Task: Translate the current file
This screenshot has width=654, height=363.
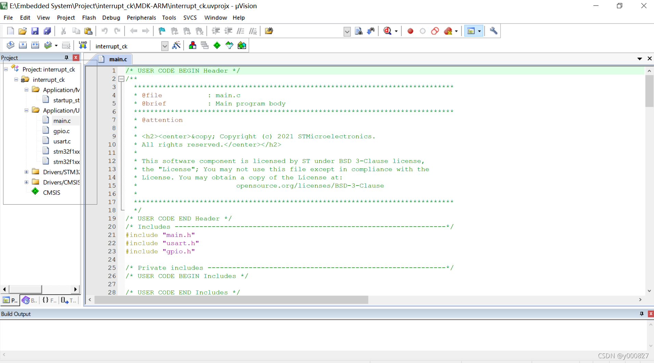Action: pos(10,45)
